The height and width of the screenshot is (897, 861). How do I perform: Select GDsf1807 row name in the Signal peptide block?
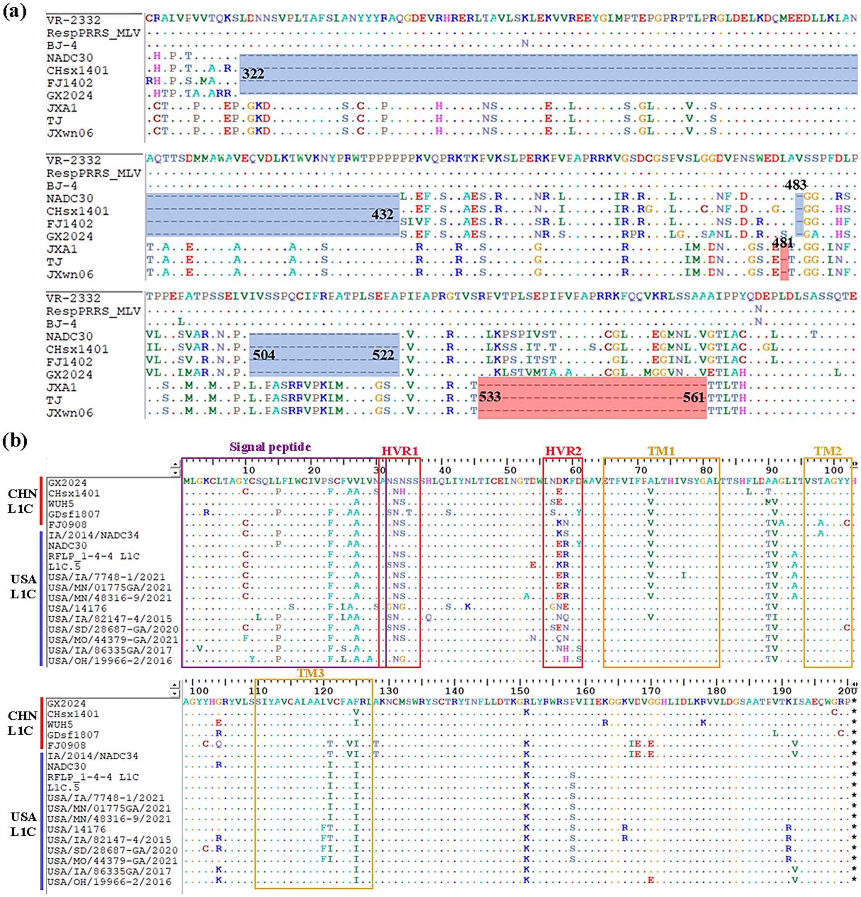pyautogui.click(x=74, y=514)
